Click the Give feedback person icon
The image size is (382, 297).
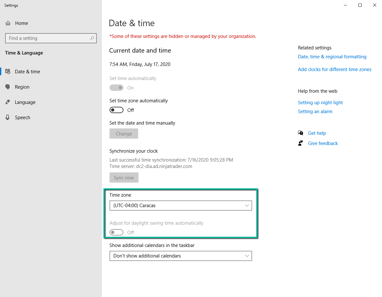point(301,143)
